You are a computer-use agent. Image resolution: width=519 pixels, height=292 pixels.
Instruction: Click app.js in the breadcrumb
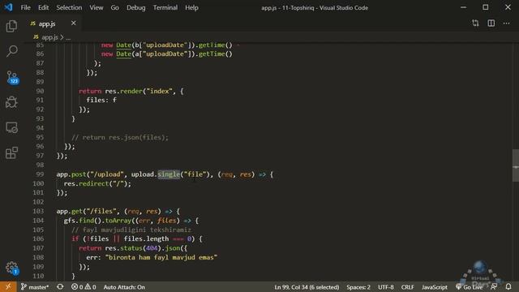coord(49,37)
